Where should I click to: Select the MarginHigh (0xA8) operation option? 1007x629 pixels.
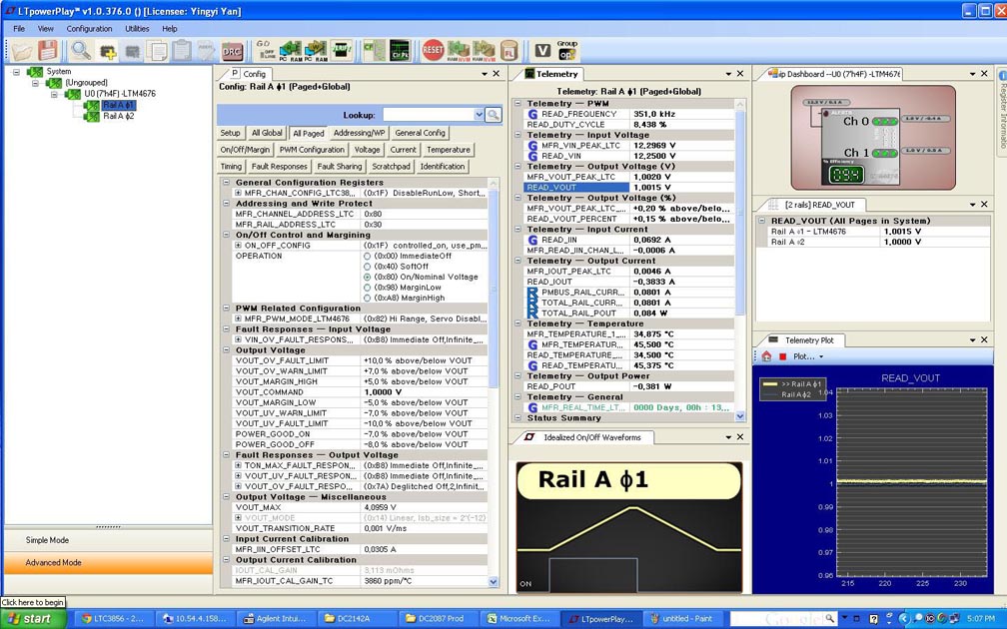[368, 298]
